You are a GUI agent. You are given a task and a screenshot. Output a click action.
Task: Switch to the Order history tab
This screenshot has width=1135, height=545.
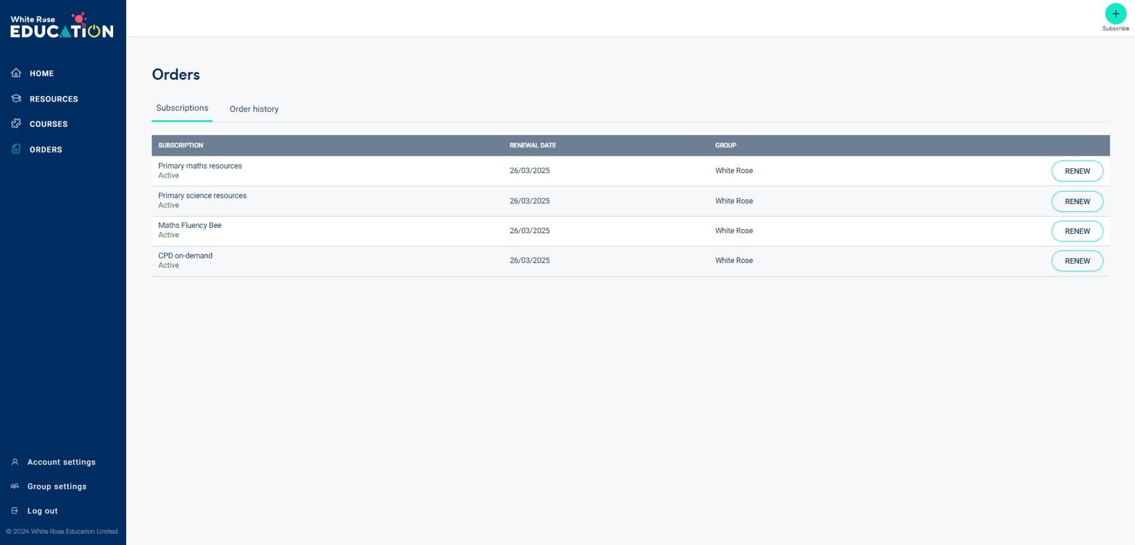point(254,109)
